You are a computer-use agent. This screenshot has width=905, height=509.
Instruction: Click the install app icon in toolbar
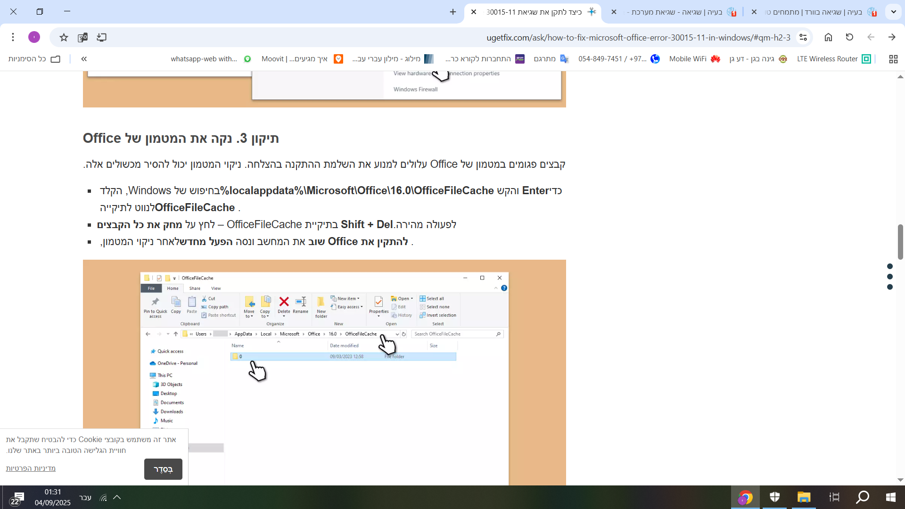coord(102,37)
